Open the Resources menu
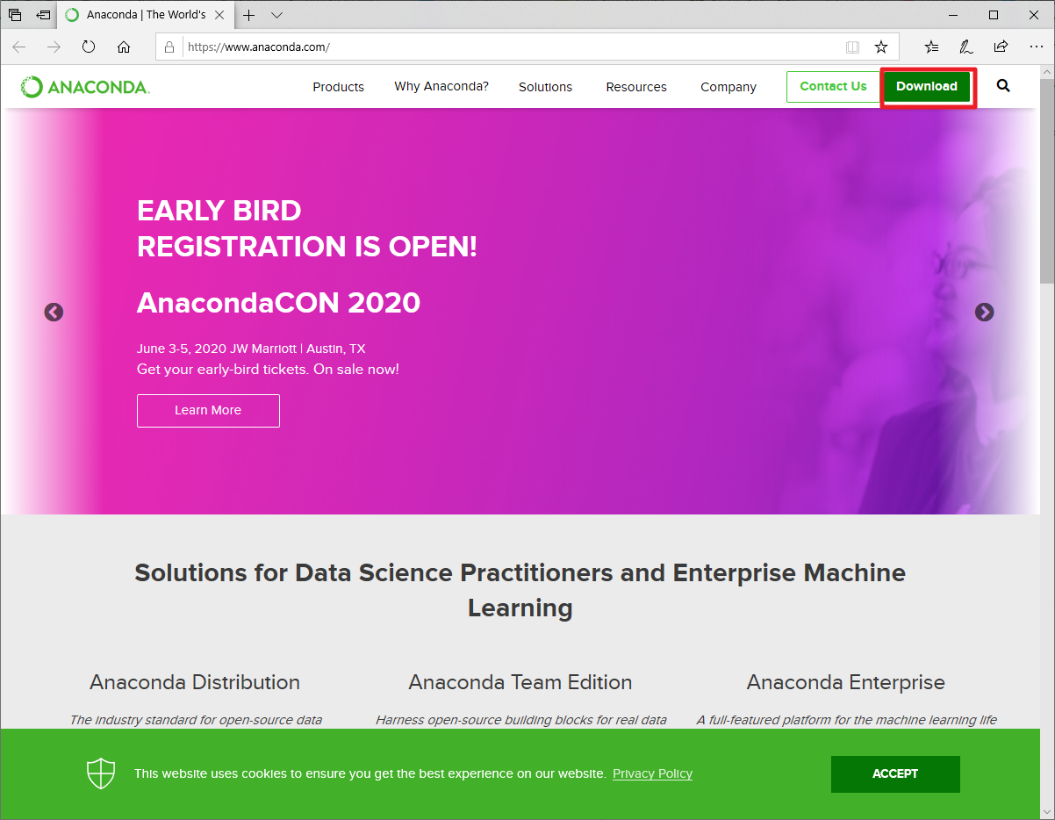 coord(636,87)
